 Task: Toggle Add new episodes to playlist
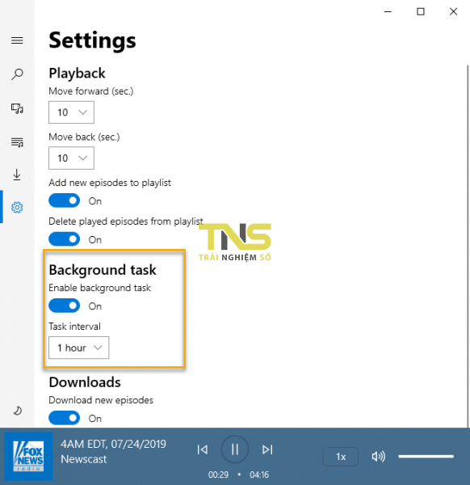(x=65, y=200)
